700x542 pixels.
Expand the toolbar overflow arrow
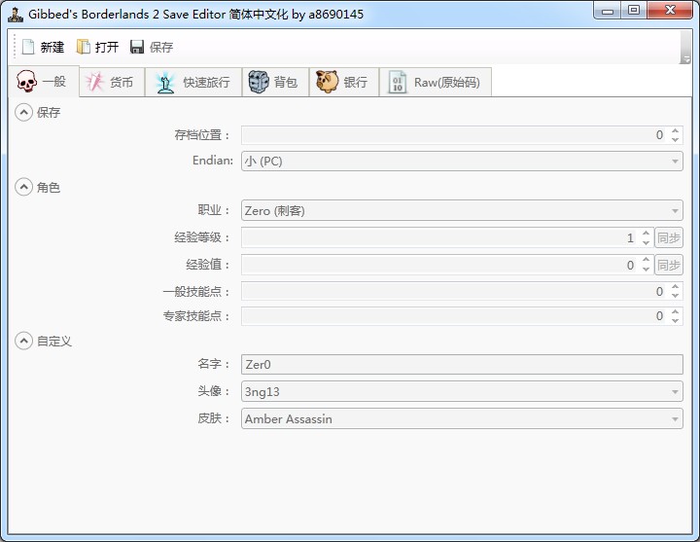click(x=685, y=59)
